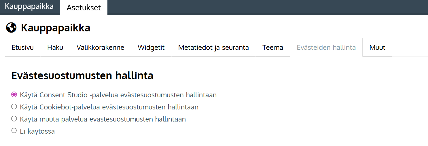
Task: Open the Kauppapaikka top navigation tab
Action: (x=29, y=7)
